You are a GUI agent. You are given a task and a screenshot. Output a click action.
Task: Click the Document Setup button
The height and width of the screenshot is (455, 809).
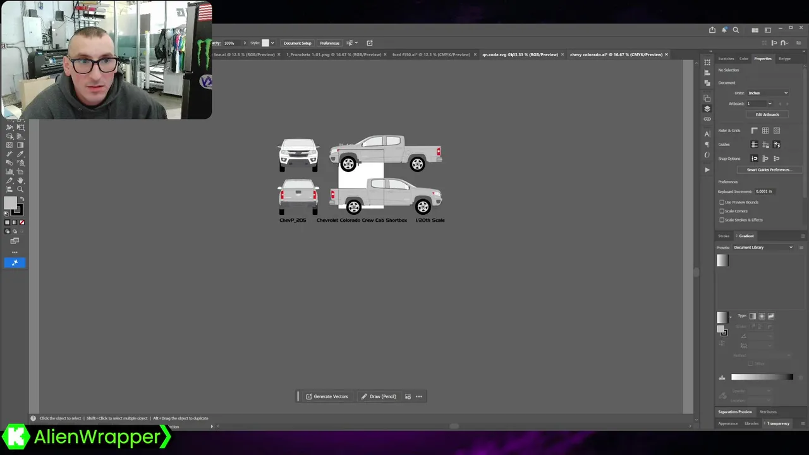297,43
